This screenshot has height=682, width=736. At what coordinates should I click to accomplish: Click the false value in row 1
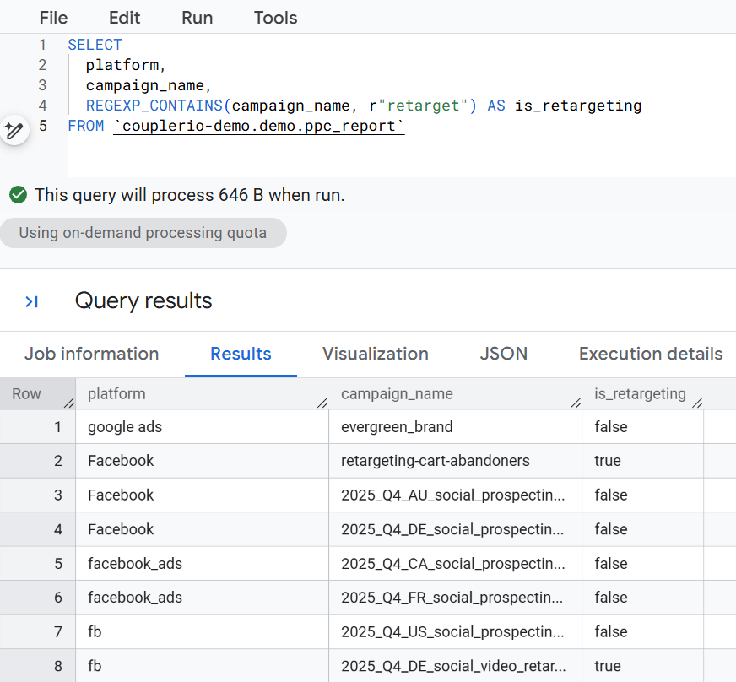point(643,426)
